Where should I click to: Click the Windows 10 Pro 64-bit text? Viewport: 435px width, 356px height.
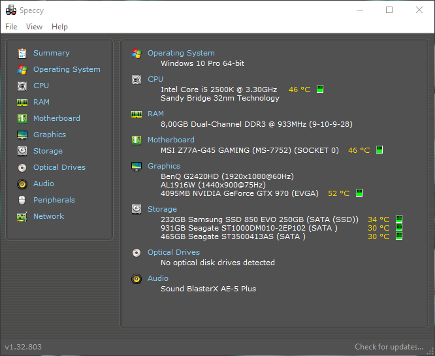pos(202,63)
